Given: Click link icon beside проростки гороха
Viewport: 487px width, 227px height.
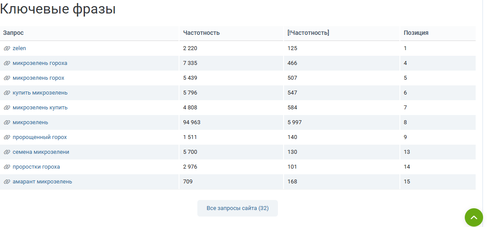Looking at the screenshot, I should (x=7, y=167).
